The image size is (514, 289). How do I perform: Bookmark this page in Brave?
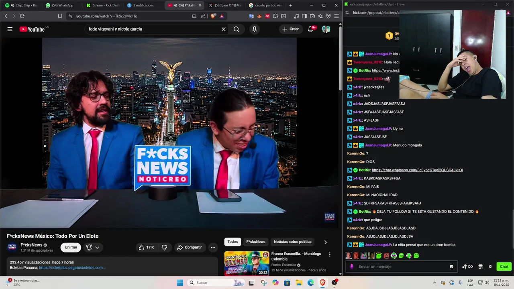[x=60, y=16]
